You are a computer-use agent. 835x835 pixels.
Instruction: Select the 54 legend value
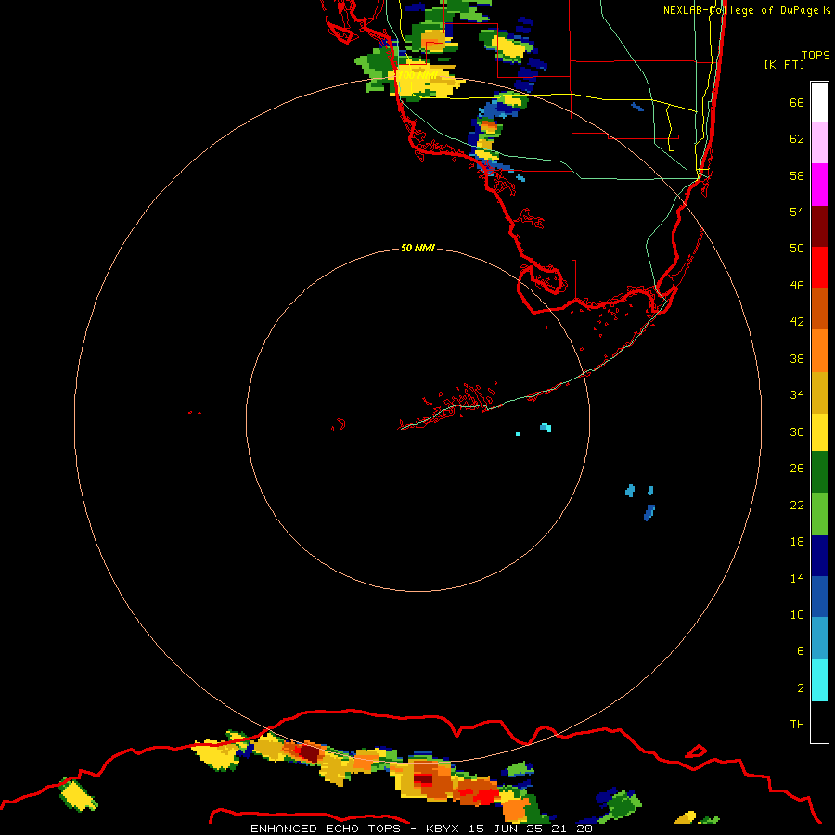pyautogui.click(x=797, y=212)
